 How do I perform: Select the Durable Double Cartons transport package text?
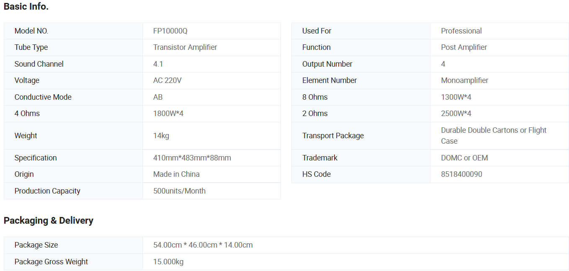(x=493, y=130)
